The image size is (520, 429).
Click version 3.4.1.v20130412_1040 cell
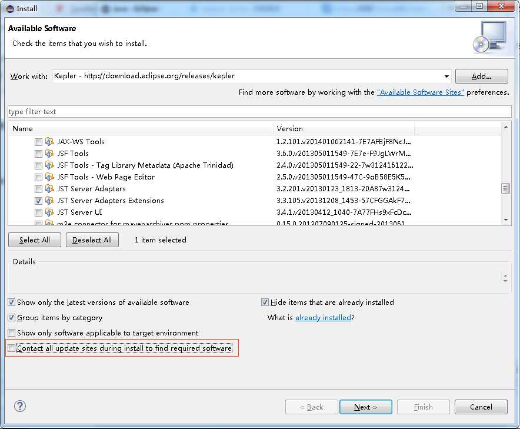click(344, 212)
